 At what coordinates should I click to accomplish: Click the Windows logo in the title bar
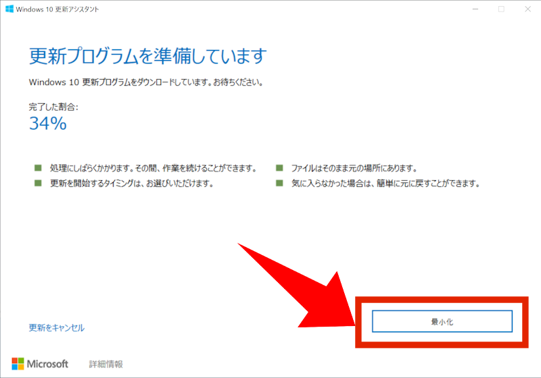click(x=10, y=9)
